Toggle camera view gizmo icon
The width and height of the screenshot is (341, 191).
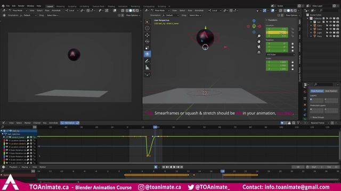(259, 47)
